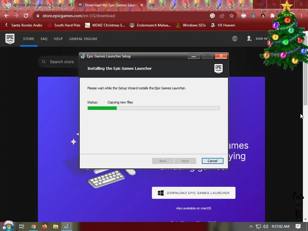This screenshot has height=231, width=308.
Task: Open South Hard Pole bookmark
Action: [64, 25]
